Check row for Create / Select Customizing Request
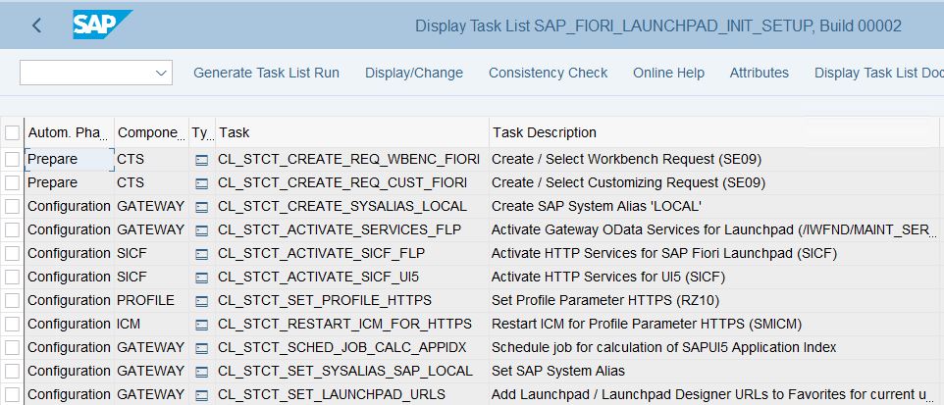Image resolution: width=944 pixels, height=405 pixels. (12, 183)
